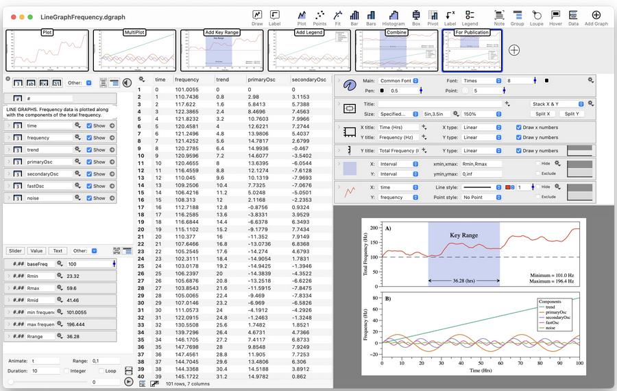The width and height of the screenshot is (617, 391).
Task: Uncheck Show for the trend column
Action: [x=90, y=150]
